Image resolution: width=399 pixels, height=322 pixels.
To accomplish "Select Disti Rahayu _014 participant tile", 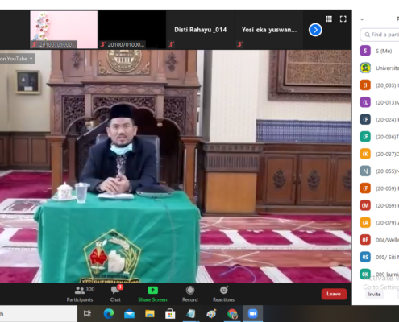I will pos(201,30).
